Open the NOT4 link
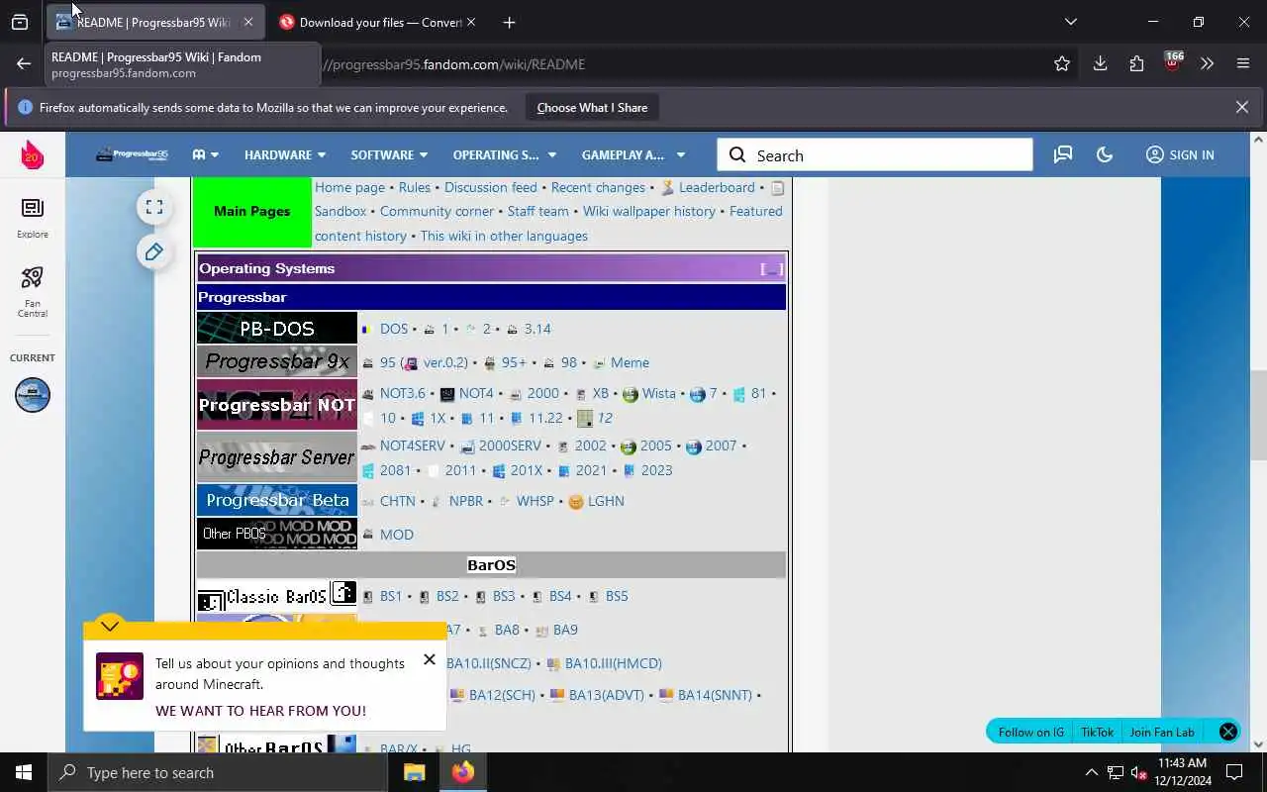The width and height of the screenshot is (1267, 792). click(476, 393)
